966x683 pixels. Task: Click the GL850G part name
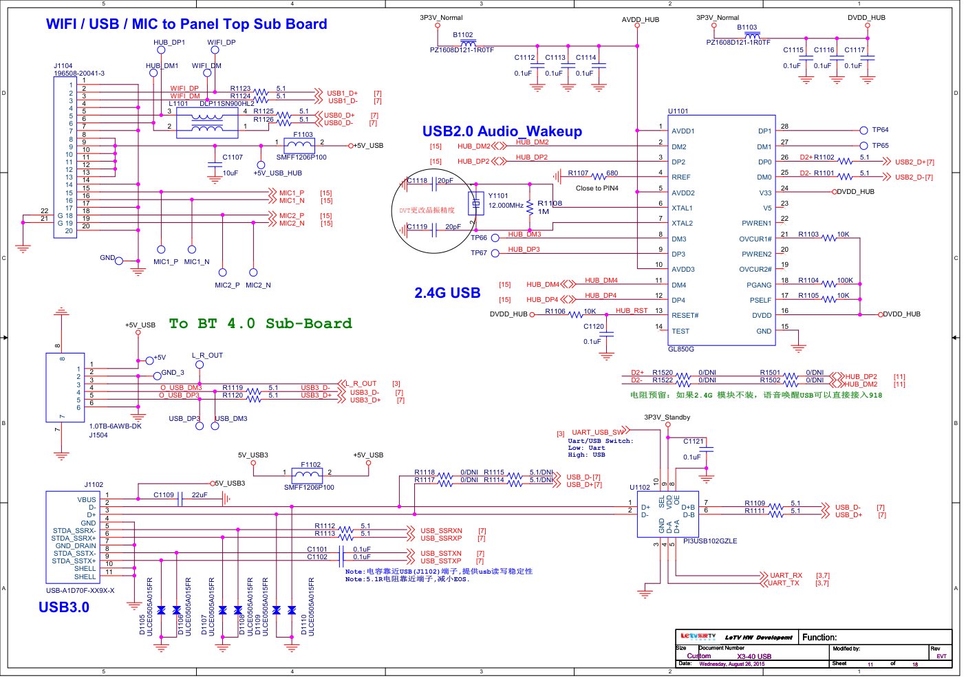(681, 349)
